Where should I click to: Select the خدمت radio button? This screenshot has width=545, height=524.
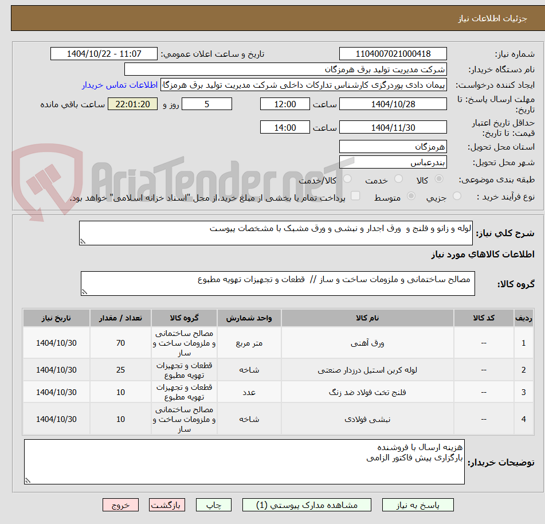[398, 179]
